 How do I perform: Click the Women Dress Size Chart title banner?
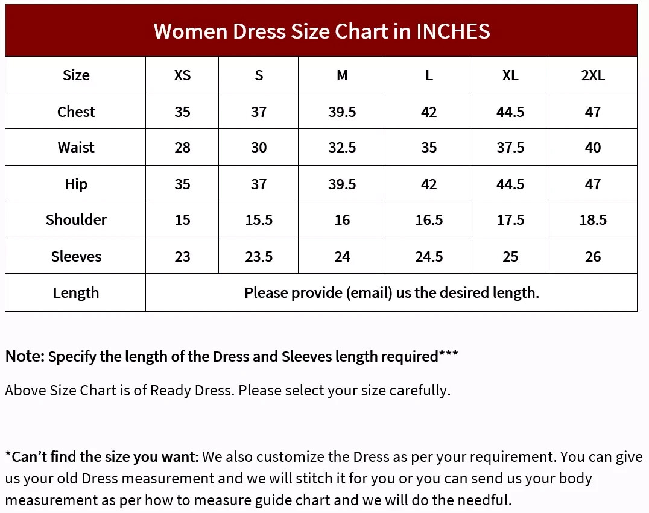click(321, 30)
